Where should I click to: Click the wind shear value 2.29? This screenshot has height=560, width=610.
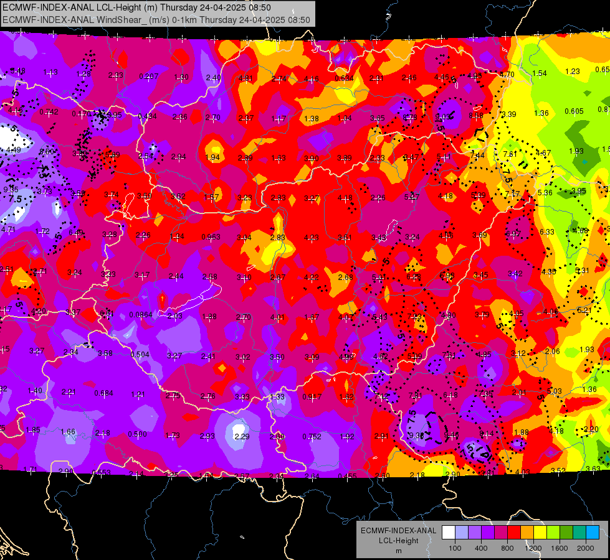point(242,436)
